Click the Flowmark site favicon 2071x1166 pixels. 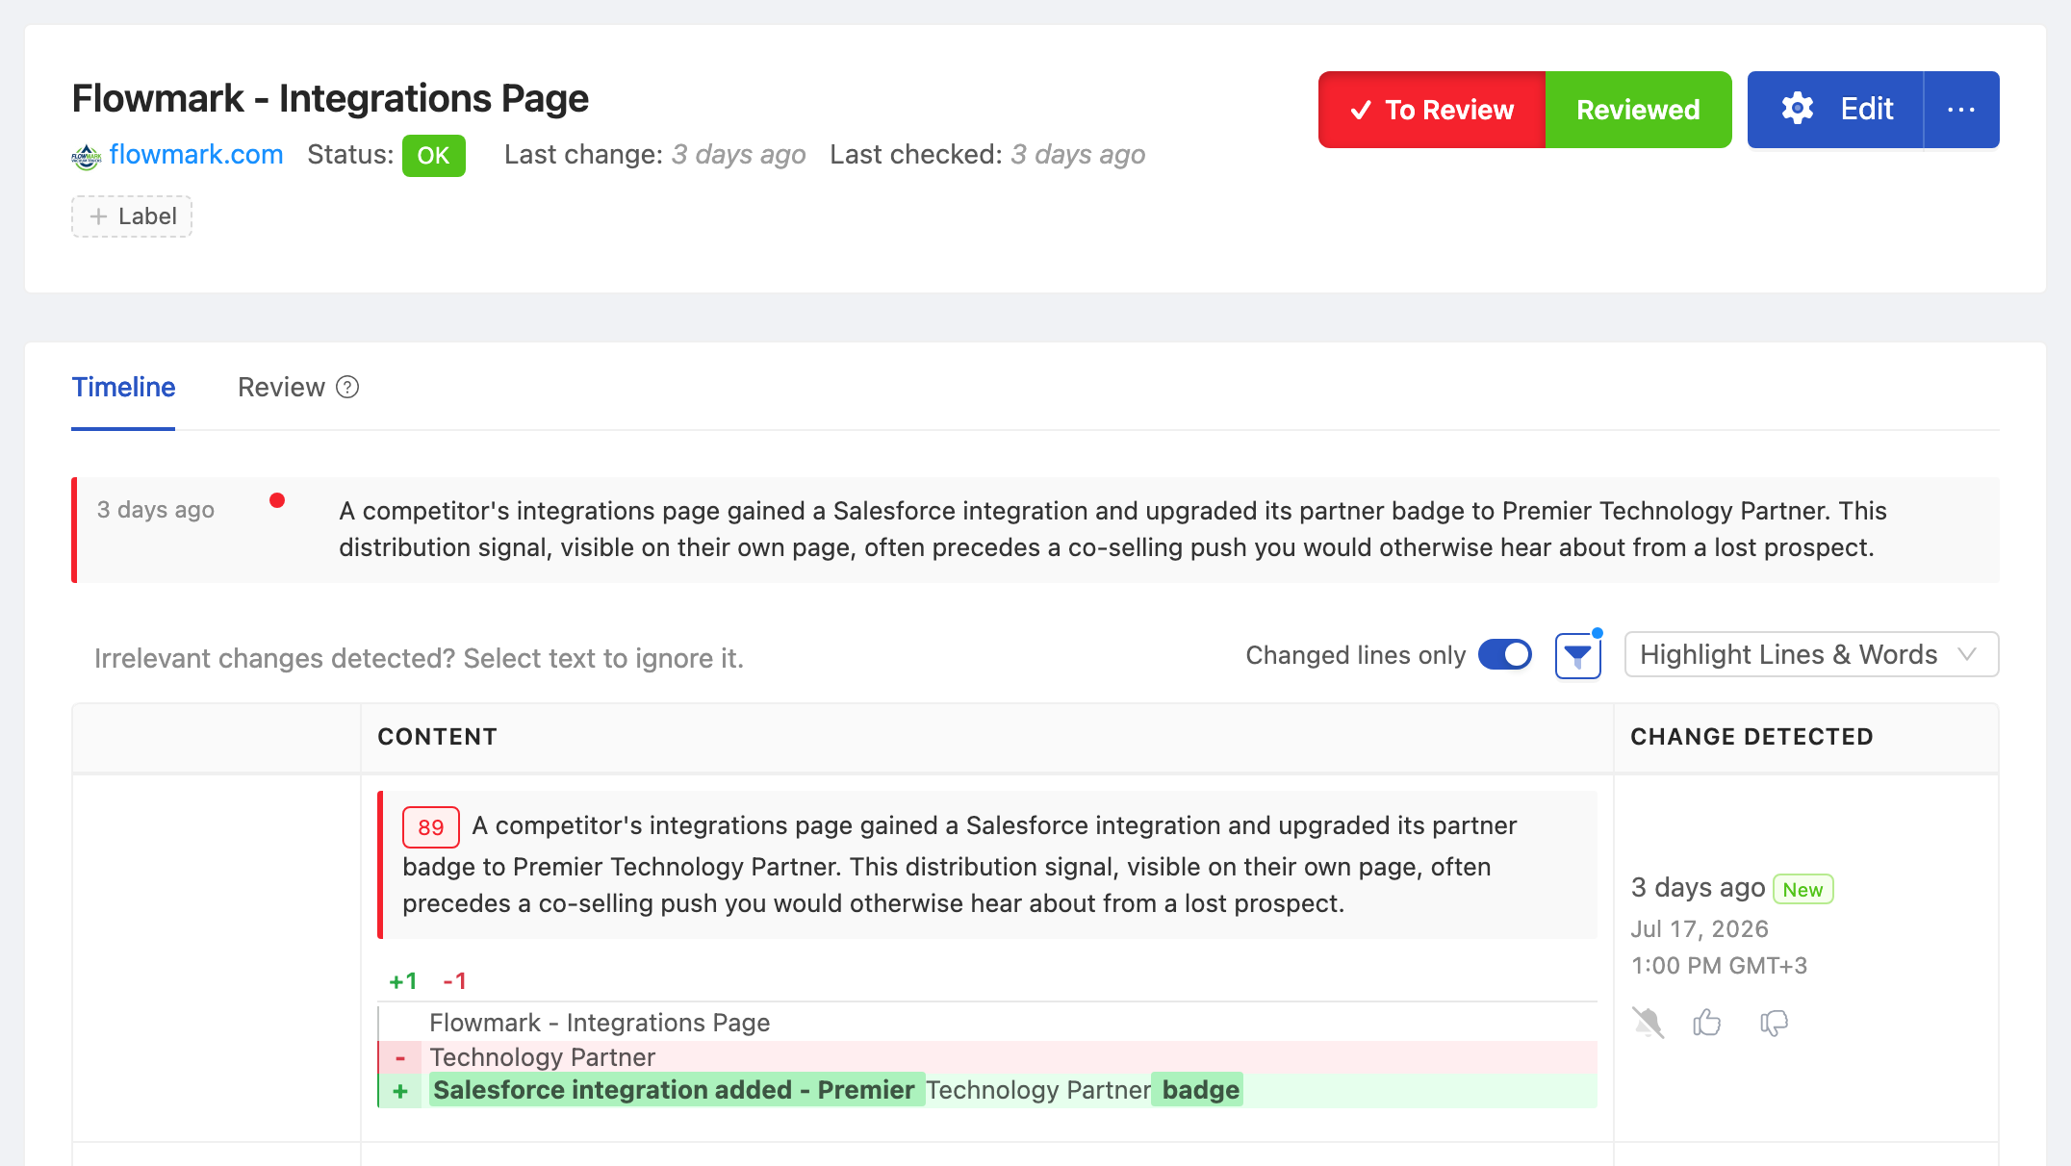87,156
